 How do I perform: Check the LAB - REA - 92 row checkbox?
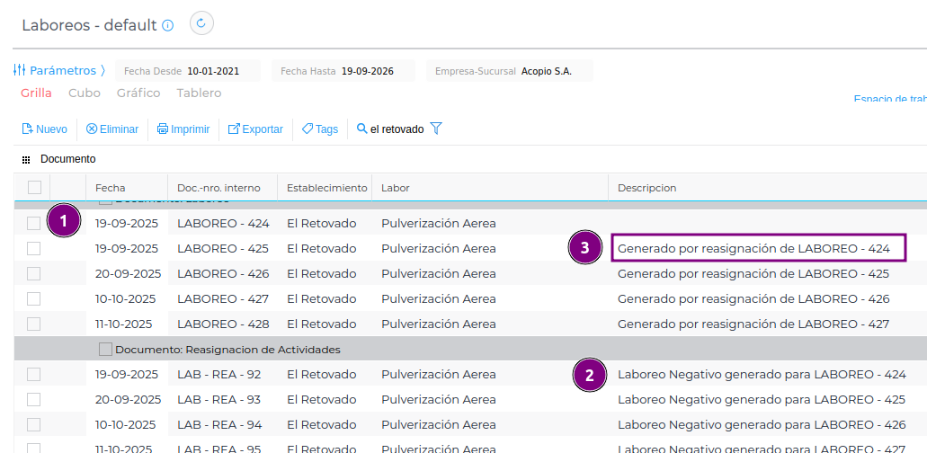(x=33, y=375)
